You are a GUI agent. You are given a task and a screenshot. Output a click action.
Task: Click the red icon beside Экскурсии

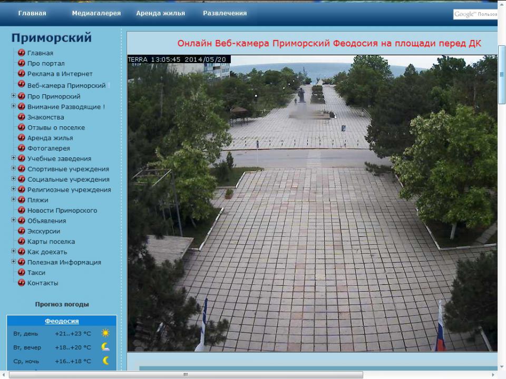(22, 231)
